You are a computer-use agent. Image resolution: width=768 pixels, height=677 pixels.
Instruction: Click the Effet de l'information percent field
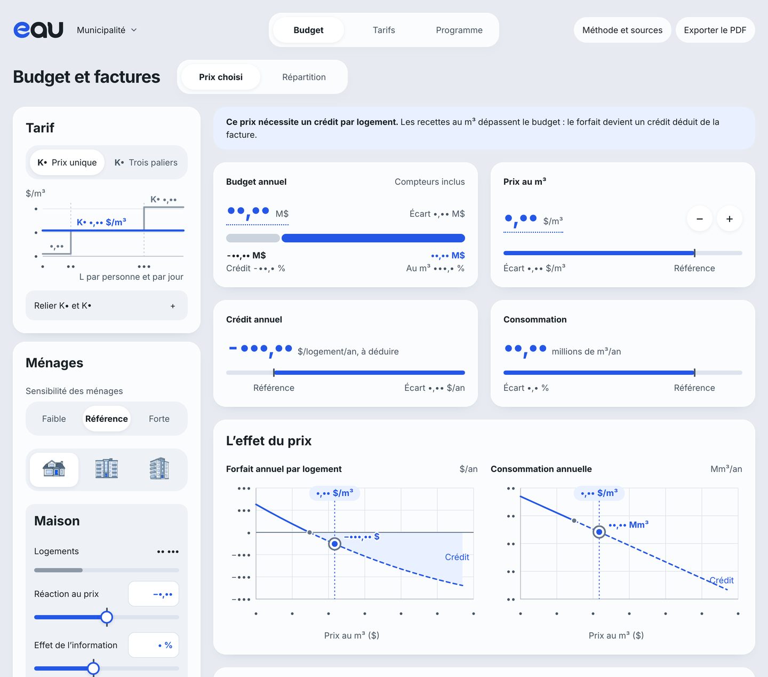(154, 645)
